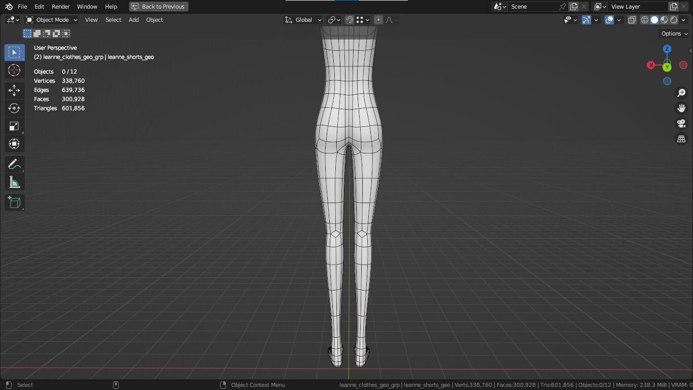The width and height of the screenshot is (693, 390).
Task: Set selection mode to Intersect
Action: coord(66,34)
